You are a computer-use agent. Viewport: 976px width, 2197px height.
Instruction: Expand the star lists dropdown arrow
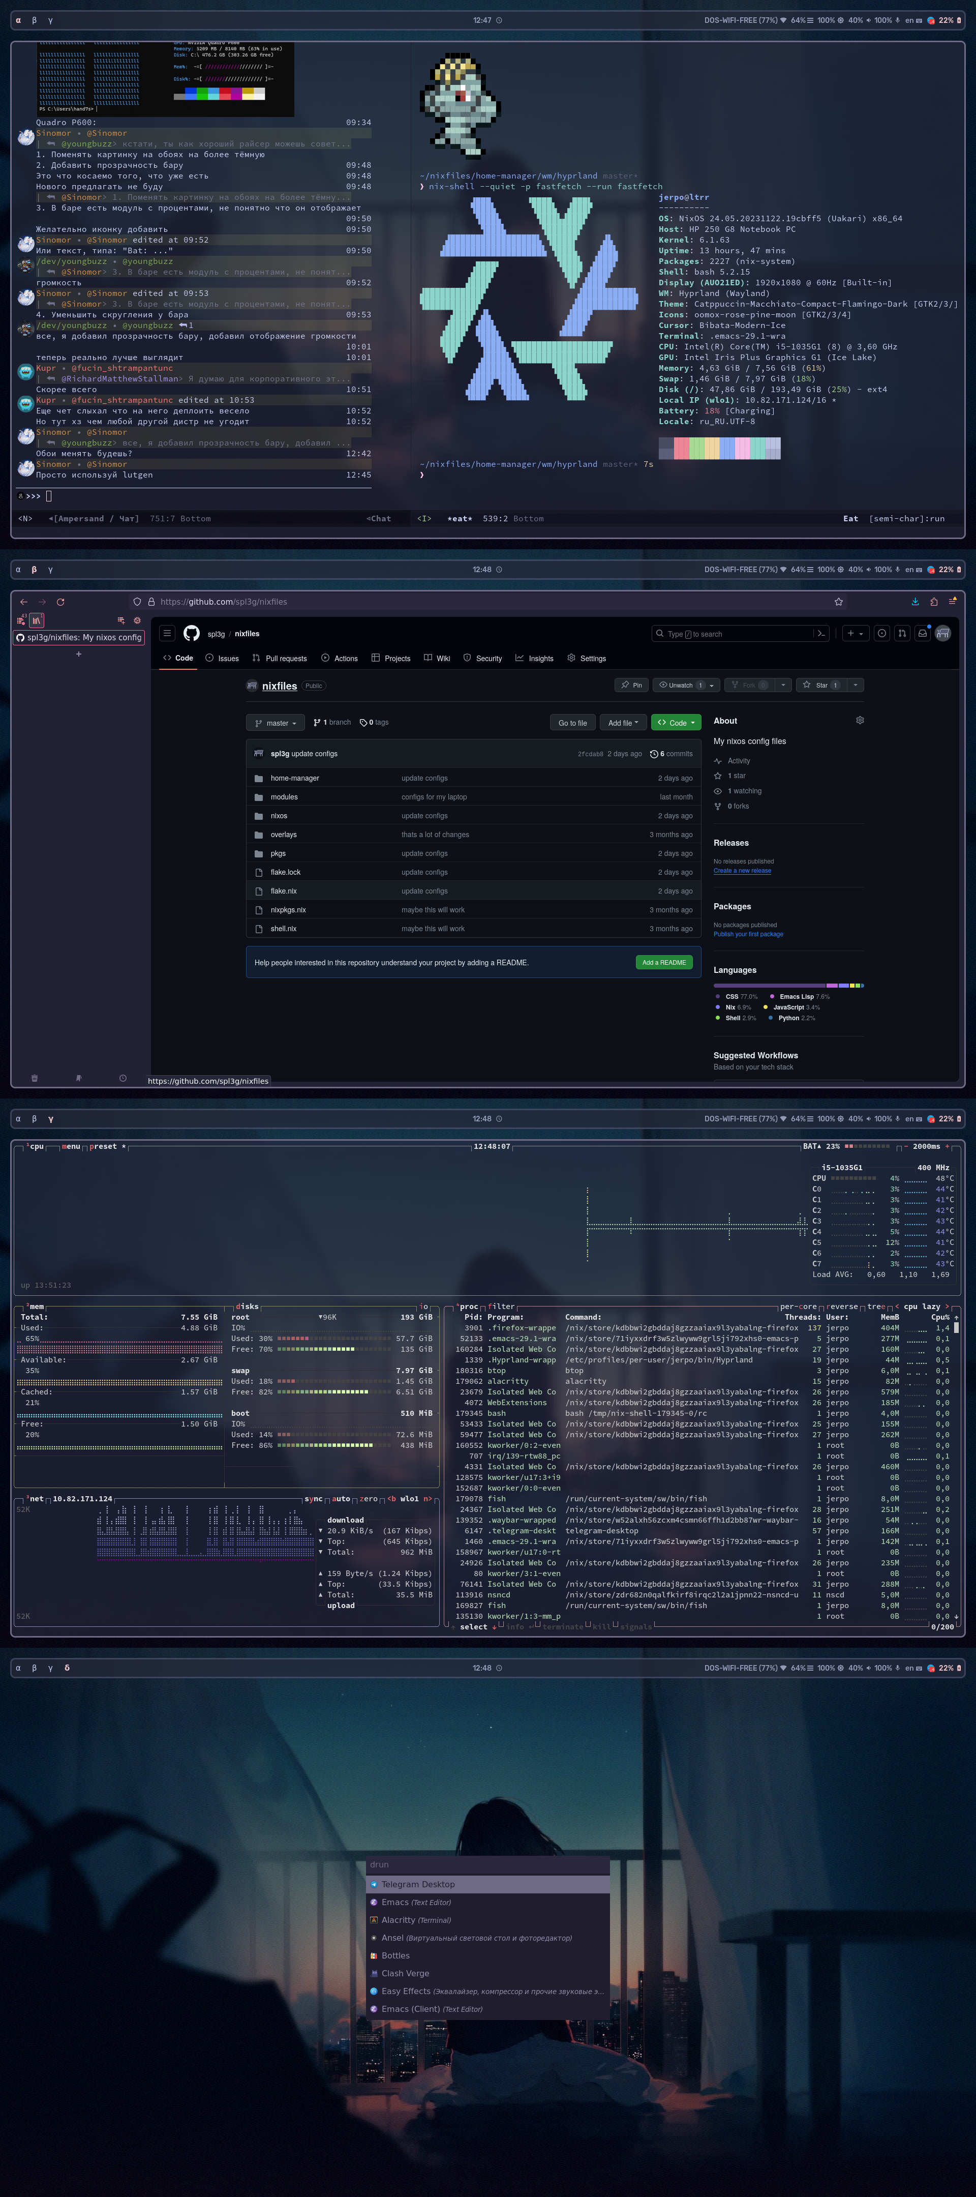coord(855,686)
